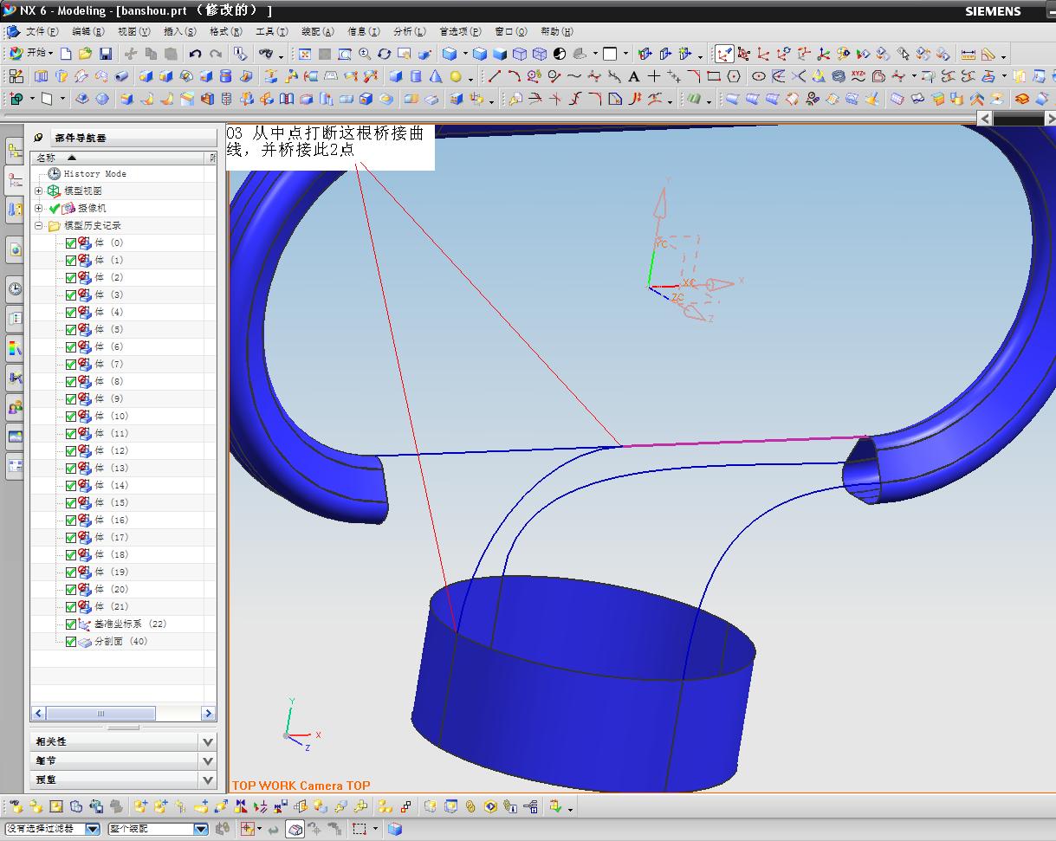1056x841 pixels.
Task: Uncheck the 体 (5) feature checkbox
Action: (x=71, y=329)
